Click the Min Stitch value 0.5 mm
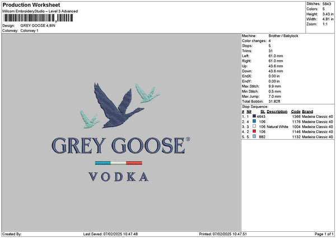 [275, 91]
